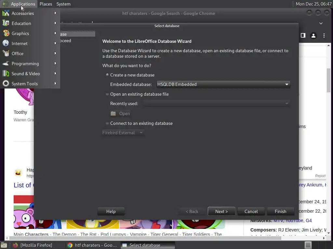Click the Chrome profile avatar icon
This screenshot has height=249, width=333.
click(313, 35)
